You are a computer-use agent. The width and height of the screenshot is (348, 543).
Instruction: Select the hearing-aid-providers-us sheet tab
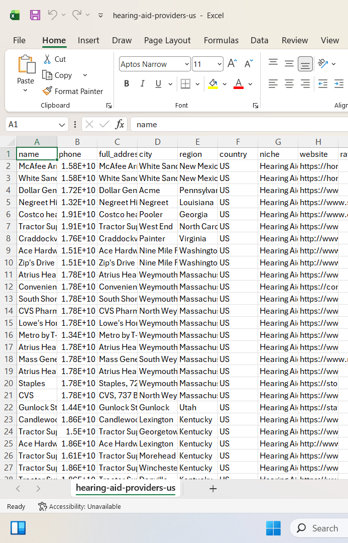point(126,488)
